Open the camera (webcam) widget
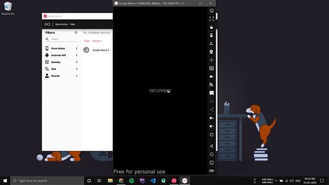329x185 pixels. click(x=211, y=52)
